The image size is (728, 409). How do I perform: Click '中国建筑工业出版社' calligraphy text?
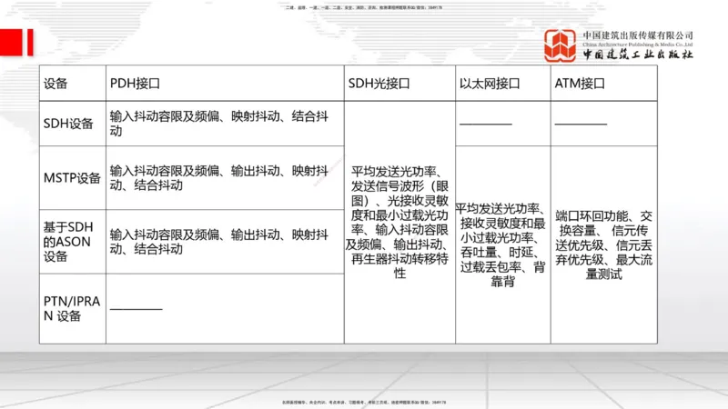[638, 55]
